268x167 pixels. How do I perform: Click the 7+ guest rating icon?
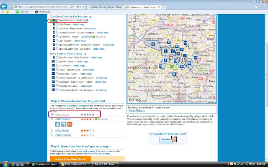(x=70, y=124)
